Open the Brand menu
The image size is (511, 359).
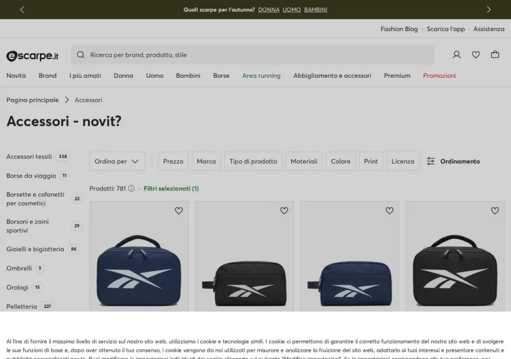(47, 75)
